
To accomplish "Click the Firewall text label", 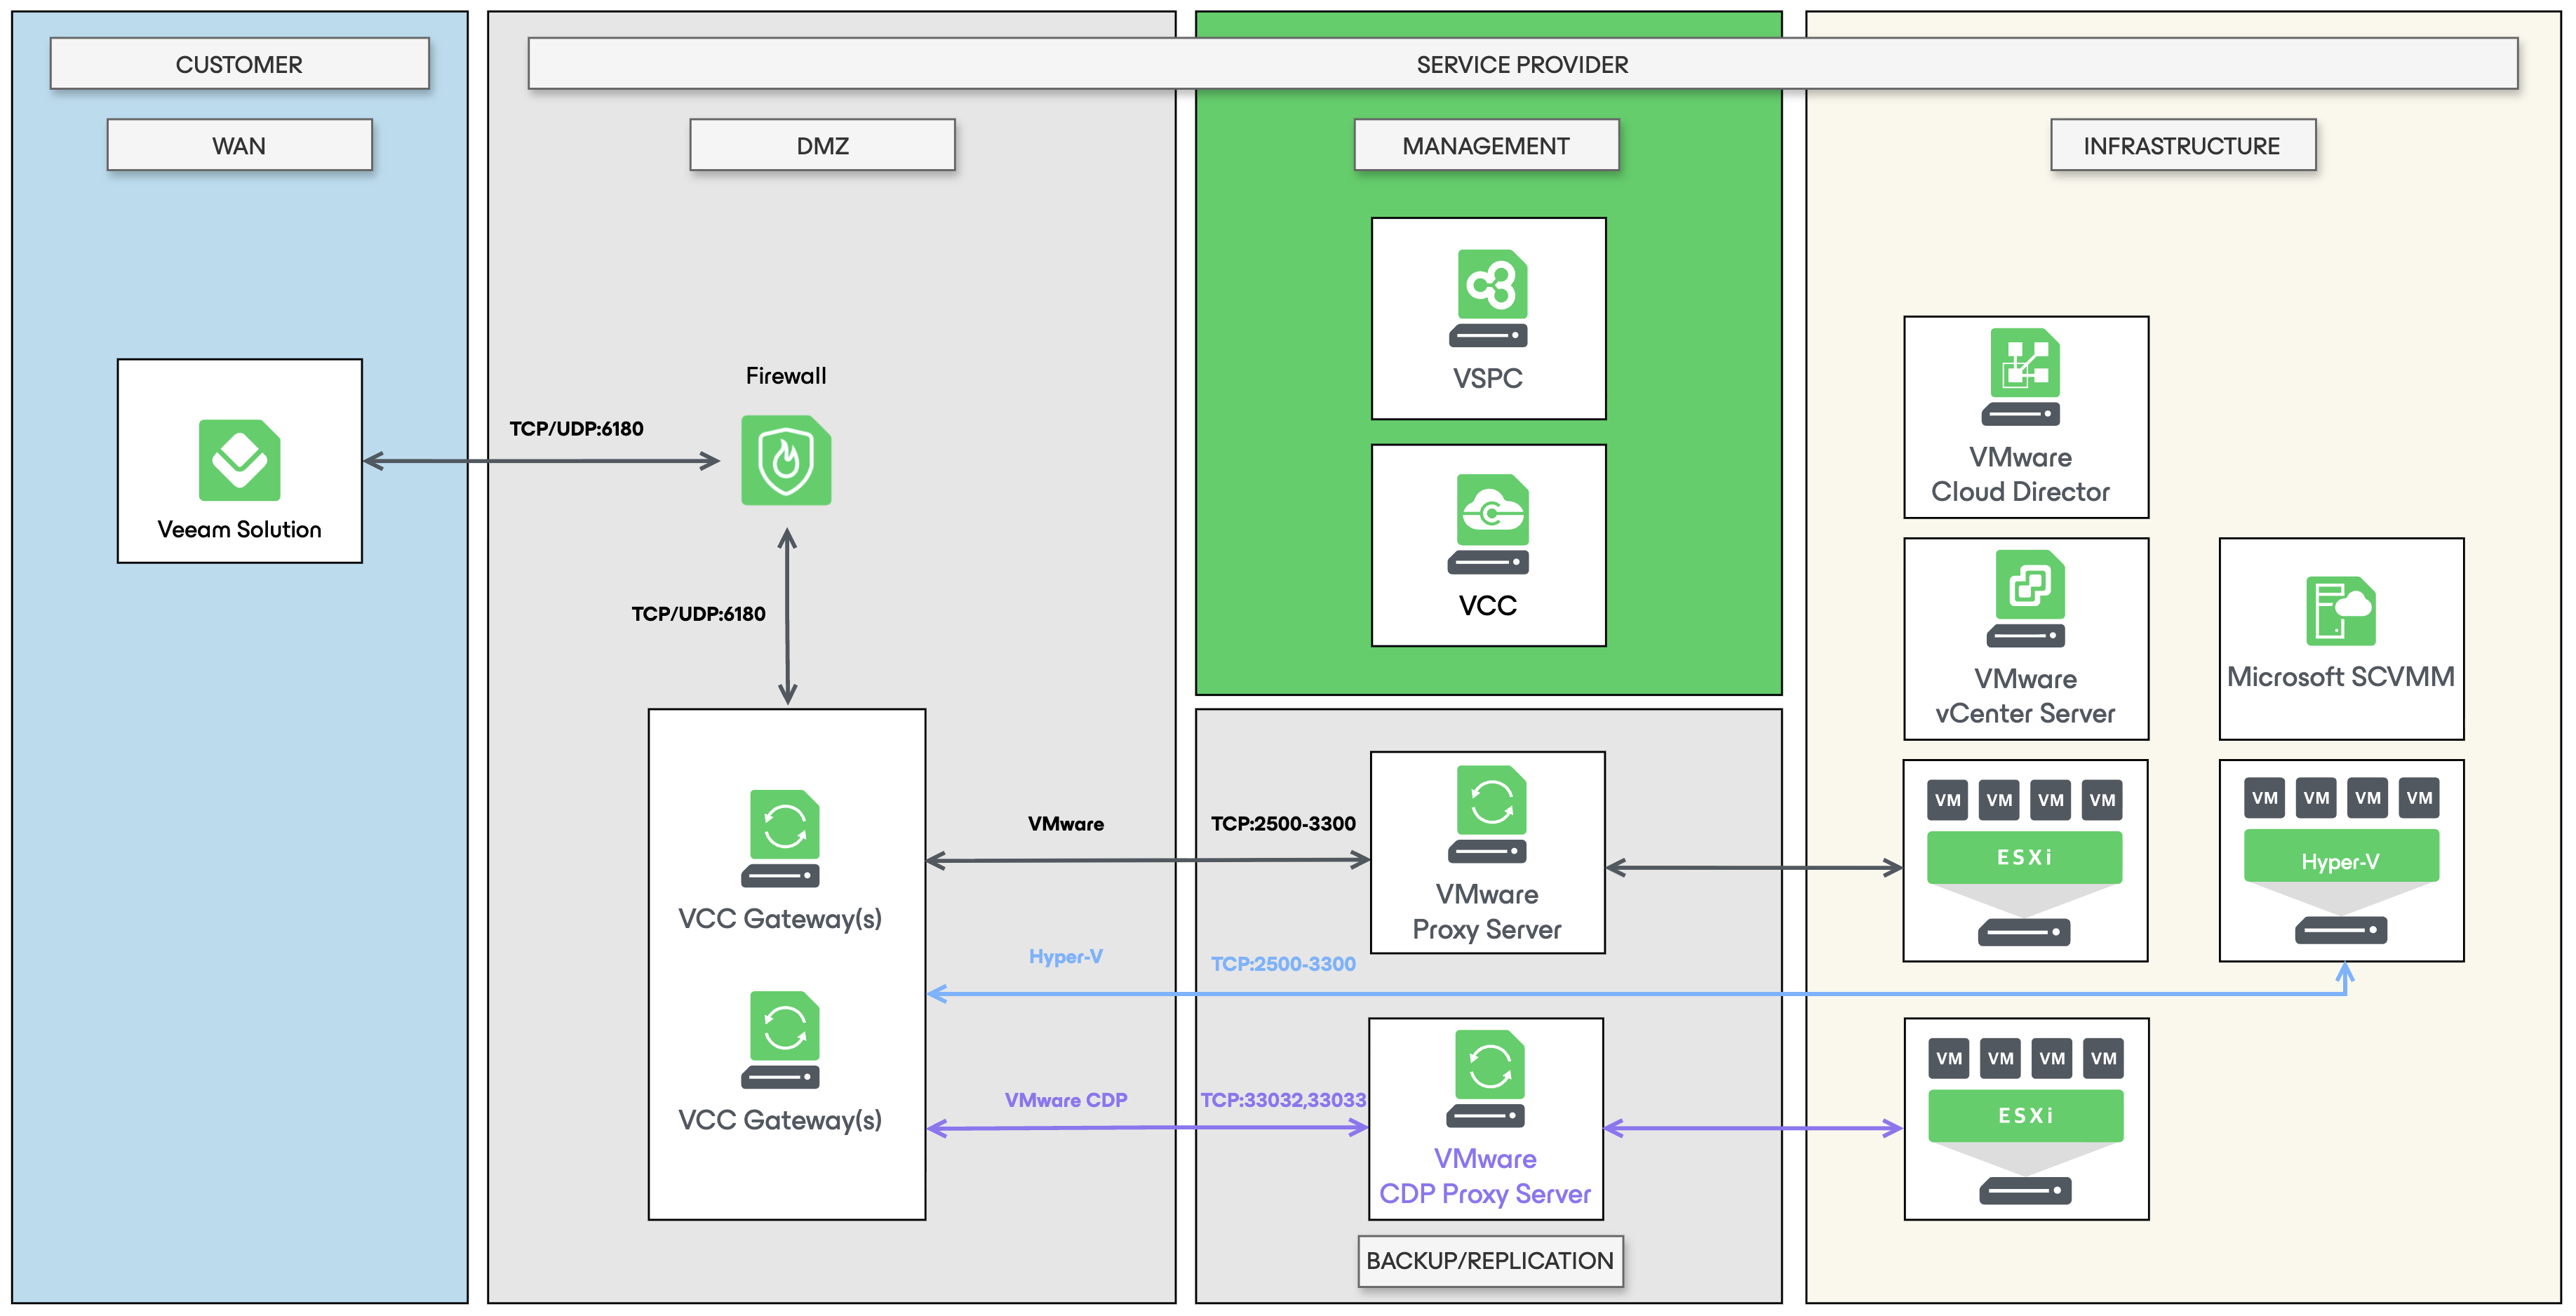I will (786, 375).
